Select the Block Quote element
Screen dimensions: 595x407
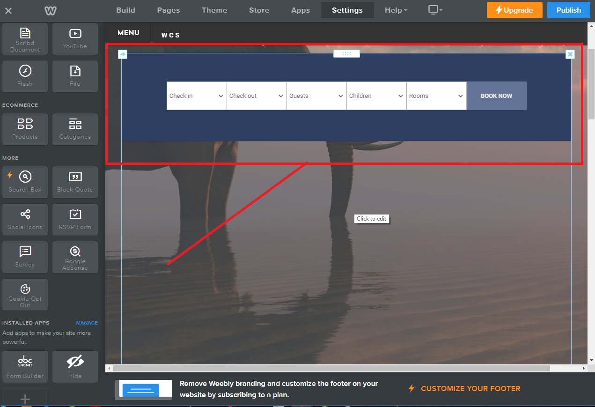[75, 182]
